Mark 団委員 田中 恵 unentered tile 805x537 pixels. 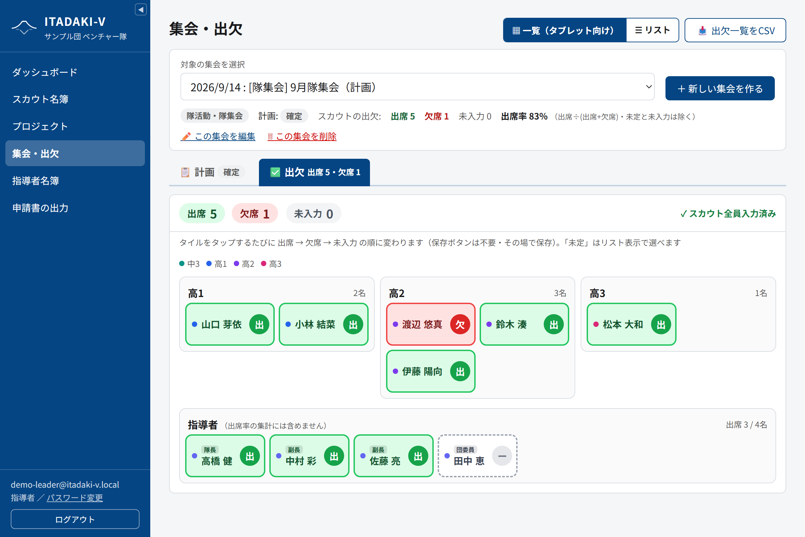click(x=477, y=456)
